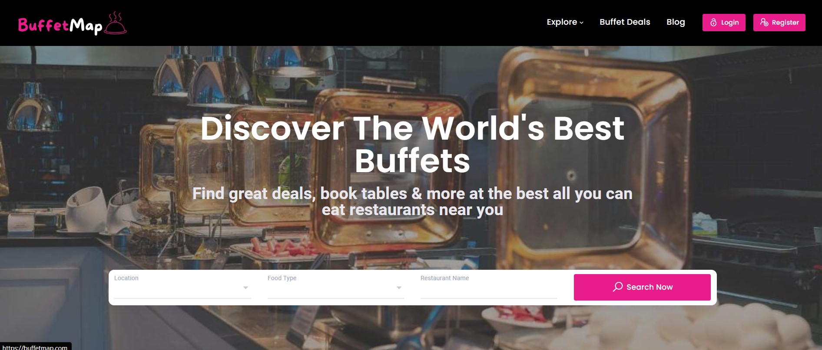
Task: Click the Register button text
Action: point(785,23)
